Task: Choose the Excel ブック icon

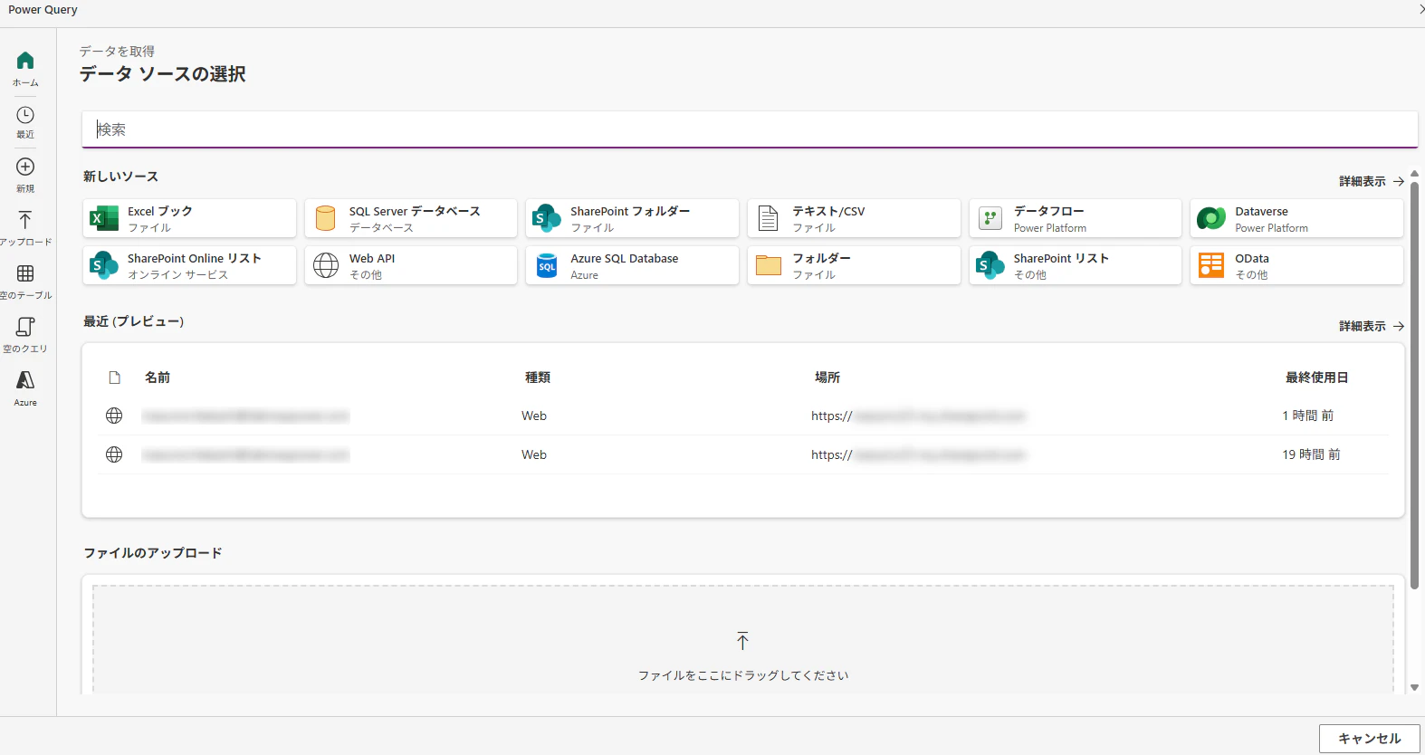Action: [104, 218]
